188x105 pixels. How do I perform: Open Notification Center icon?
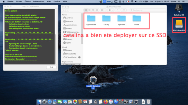[x=184, y=1]
